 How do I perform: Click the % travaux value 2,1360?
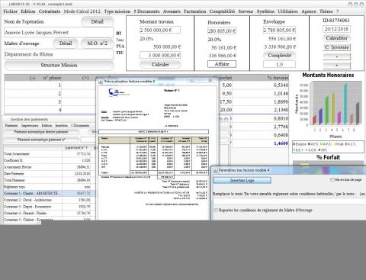(281, 110)
